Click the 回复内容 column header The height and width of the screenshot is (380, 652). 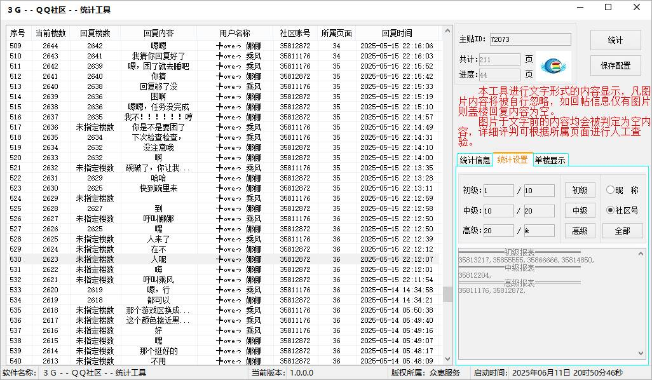(x=158, y=33)
